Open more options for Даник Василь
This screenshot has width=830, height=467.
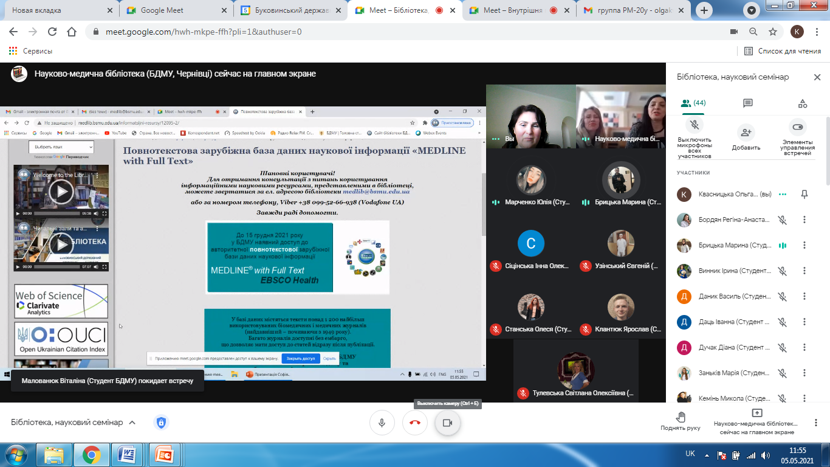(x=804, y=296)
